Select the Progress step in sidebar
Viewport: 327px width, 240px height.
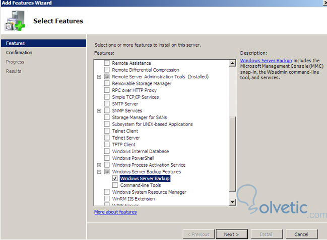pos(15,62)
